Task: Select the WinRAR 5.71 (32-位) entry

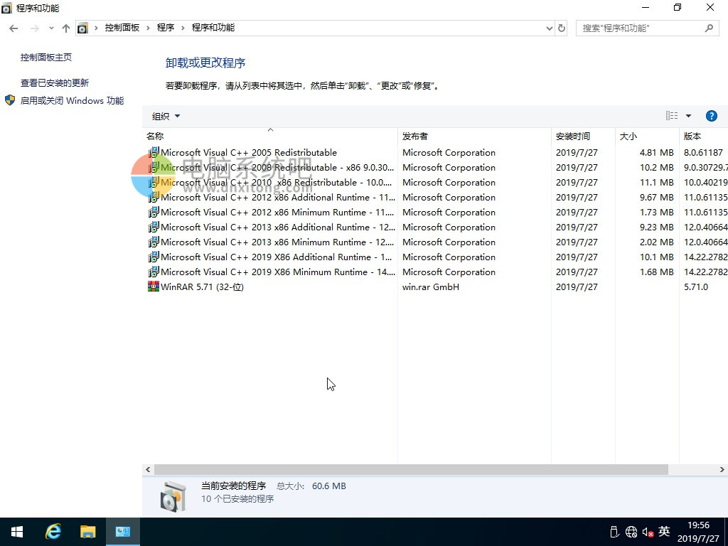Action: (435, 287)
